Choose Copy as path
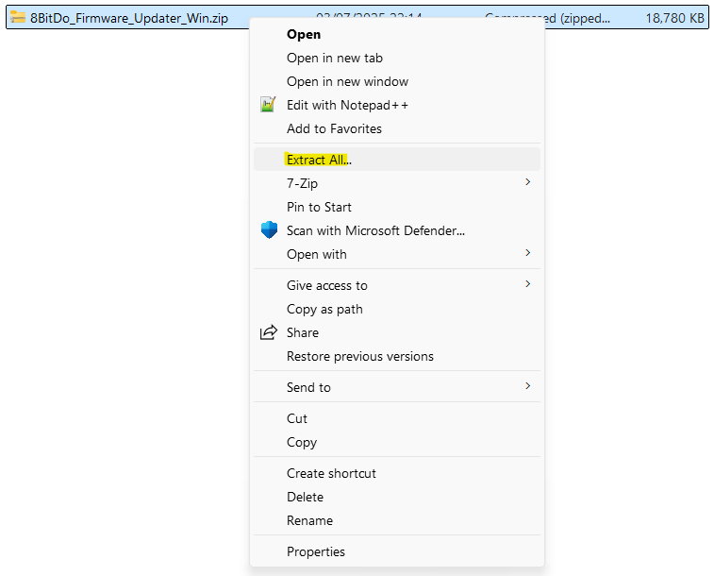The height and width of the screenshot is (576, 714). (397, 309)
